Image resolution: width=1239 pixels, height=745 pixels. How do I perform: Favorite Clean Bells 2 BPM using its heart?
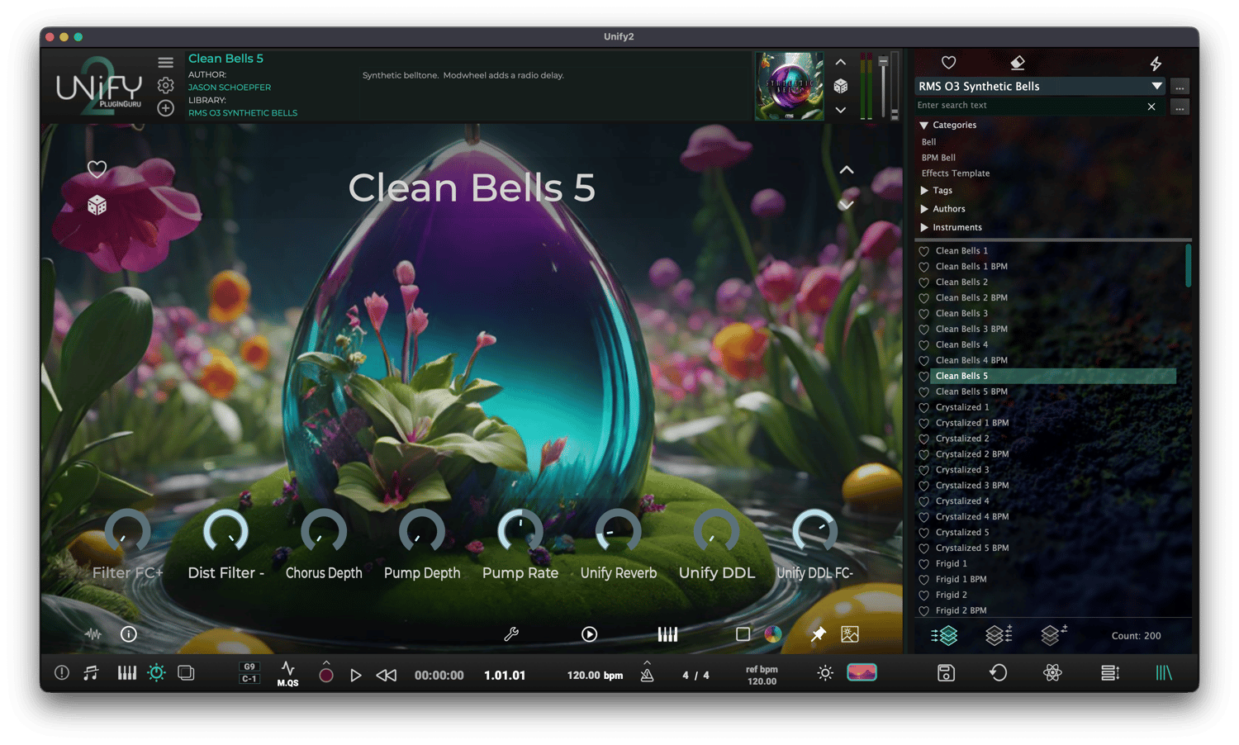click(x=924, y=298)
